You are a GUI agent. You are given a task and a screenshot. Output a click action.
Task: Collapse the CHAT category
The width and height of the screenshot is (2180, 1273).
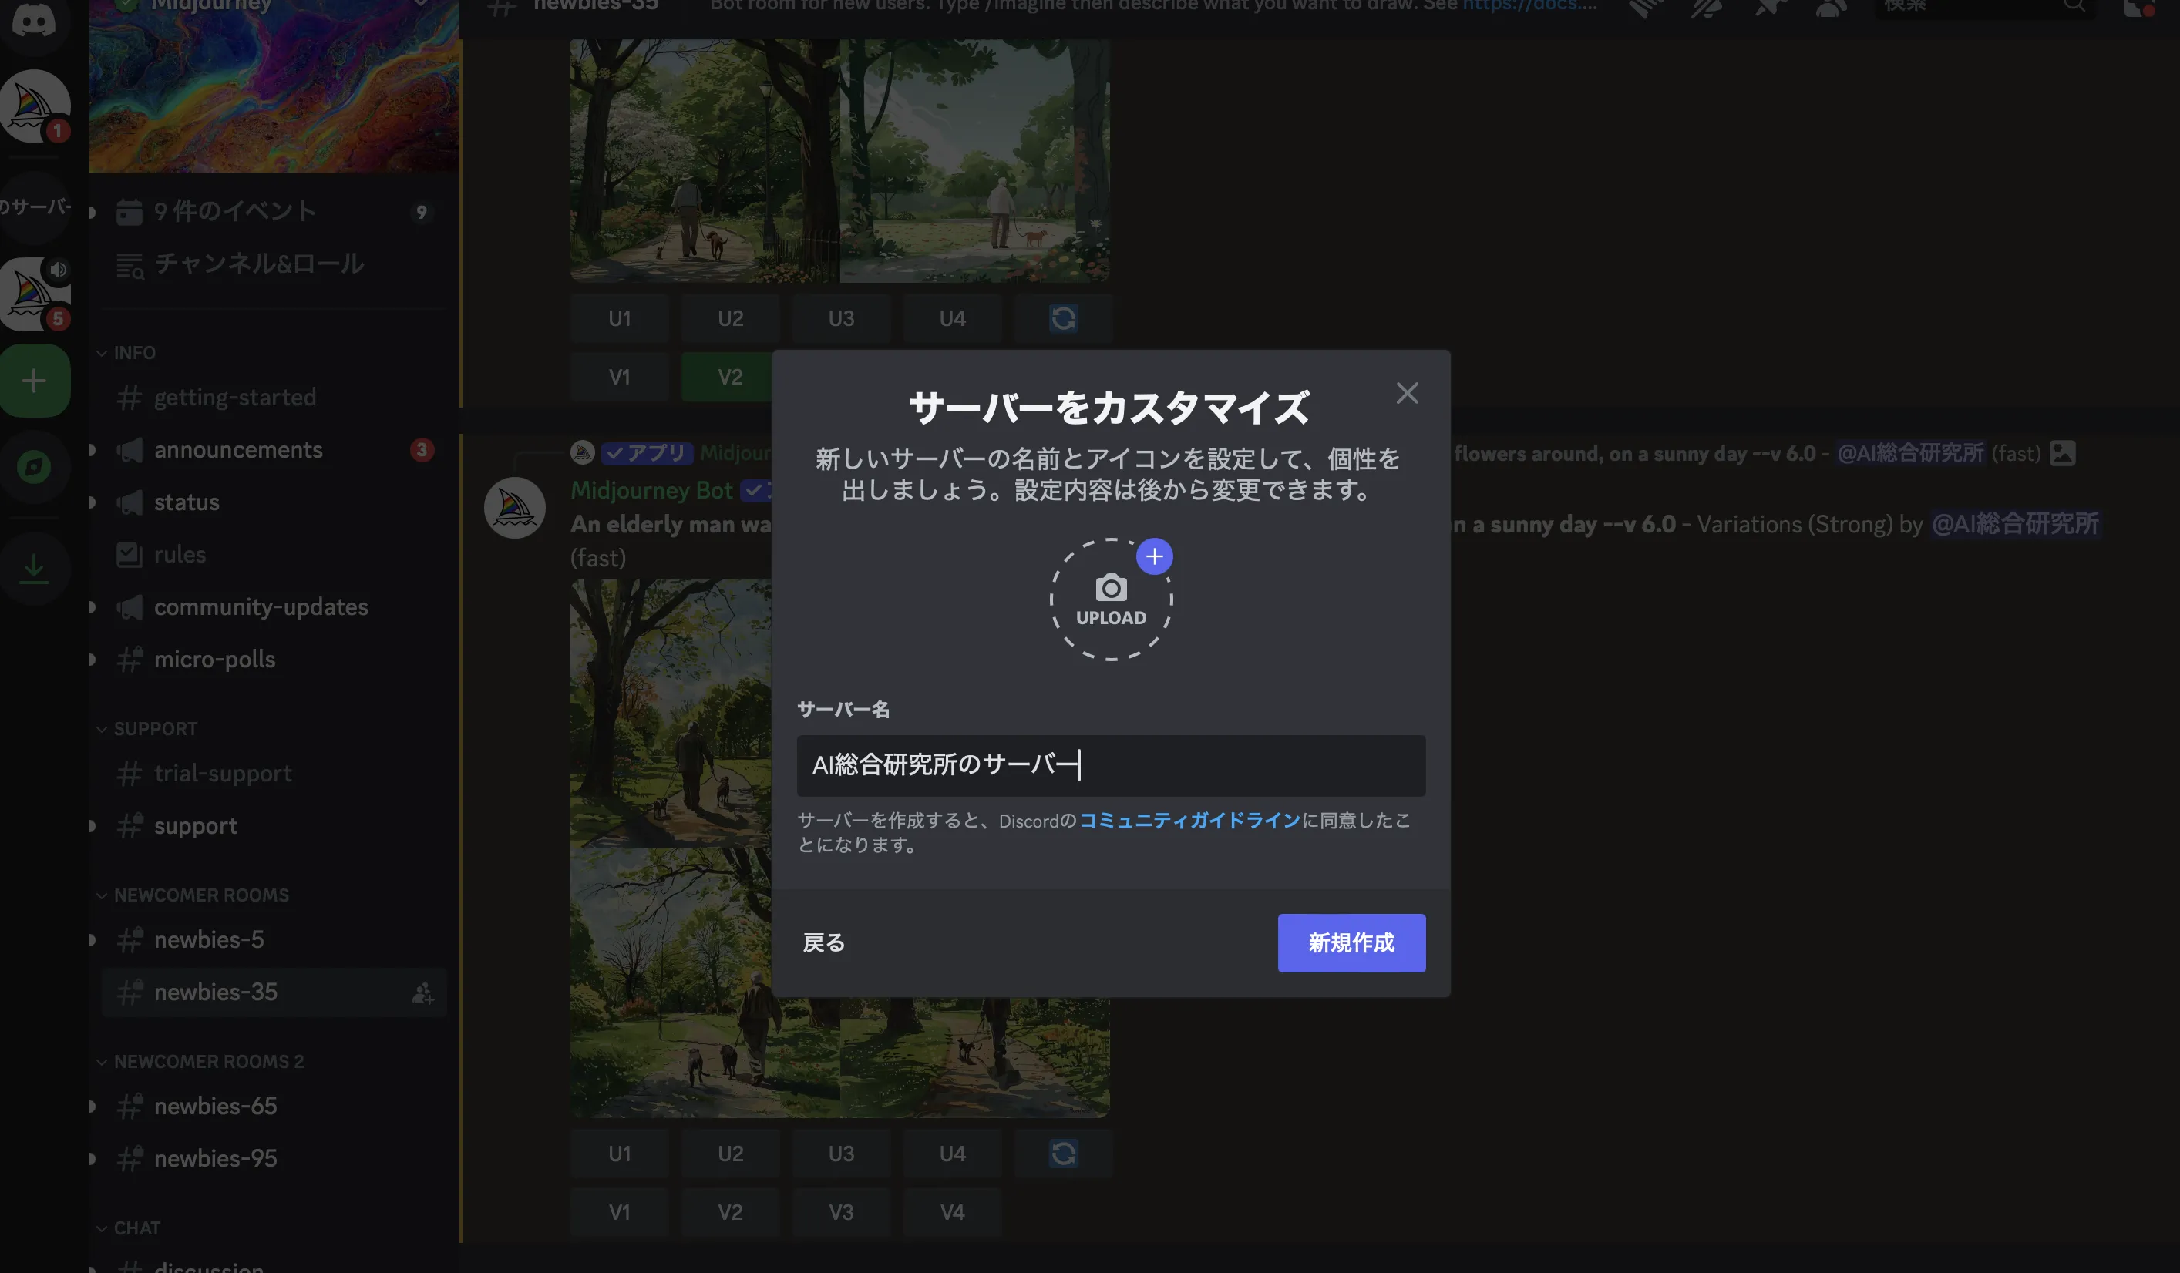[128, 1228]
